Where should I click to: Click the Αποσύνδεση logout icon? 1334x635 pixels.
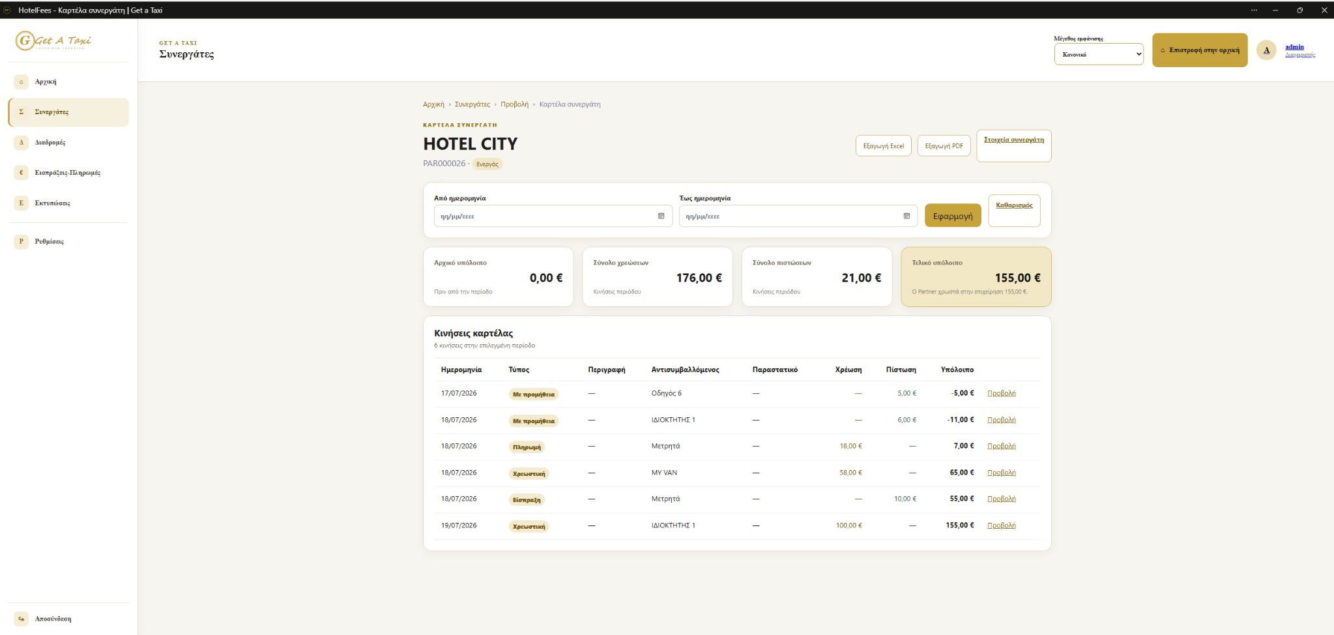point(21,619)
